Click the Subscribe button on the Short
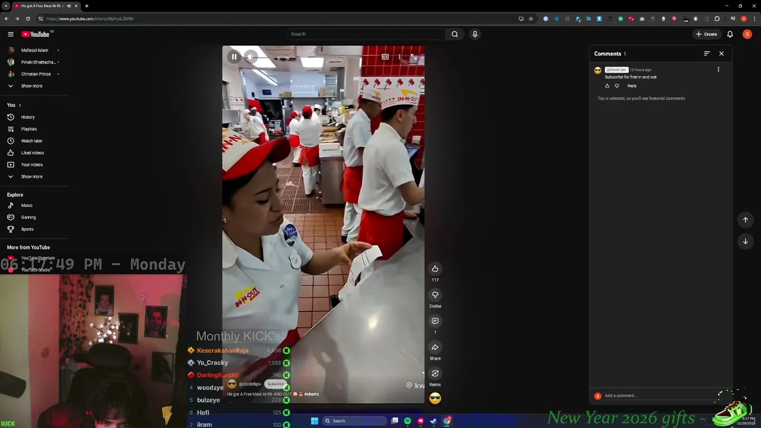 [x=276, y=384]
